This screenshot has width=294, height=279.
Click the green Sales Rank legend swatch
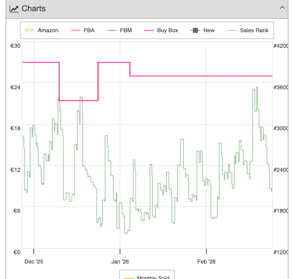pyautogui.click(x=232, y=30)
